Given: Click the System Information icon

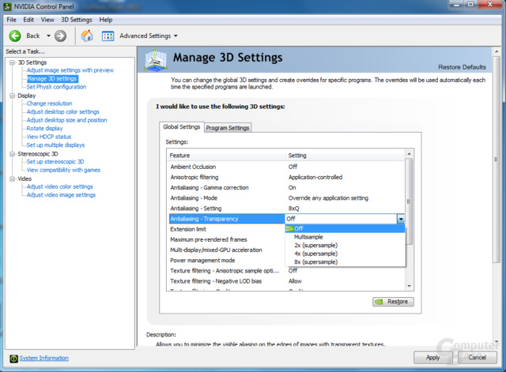Looking at the screenshot, I should click(x=13, y=358).
